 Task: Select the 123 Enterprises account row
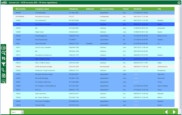[x=94, y=13]
